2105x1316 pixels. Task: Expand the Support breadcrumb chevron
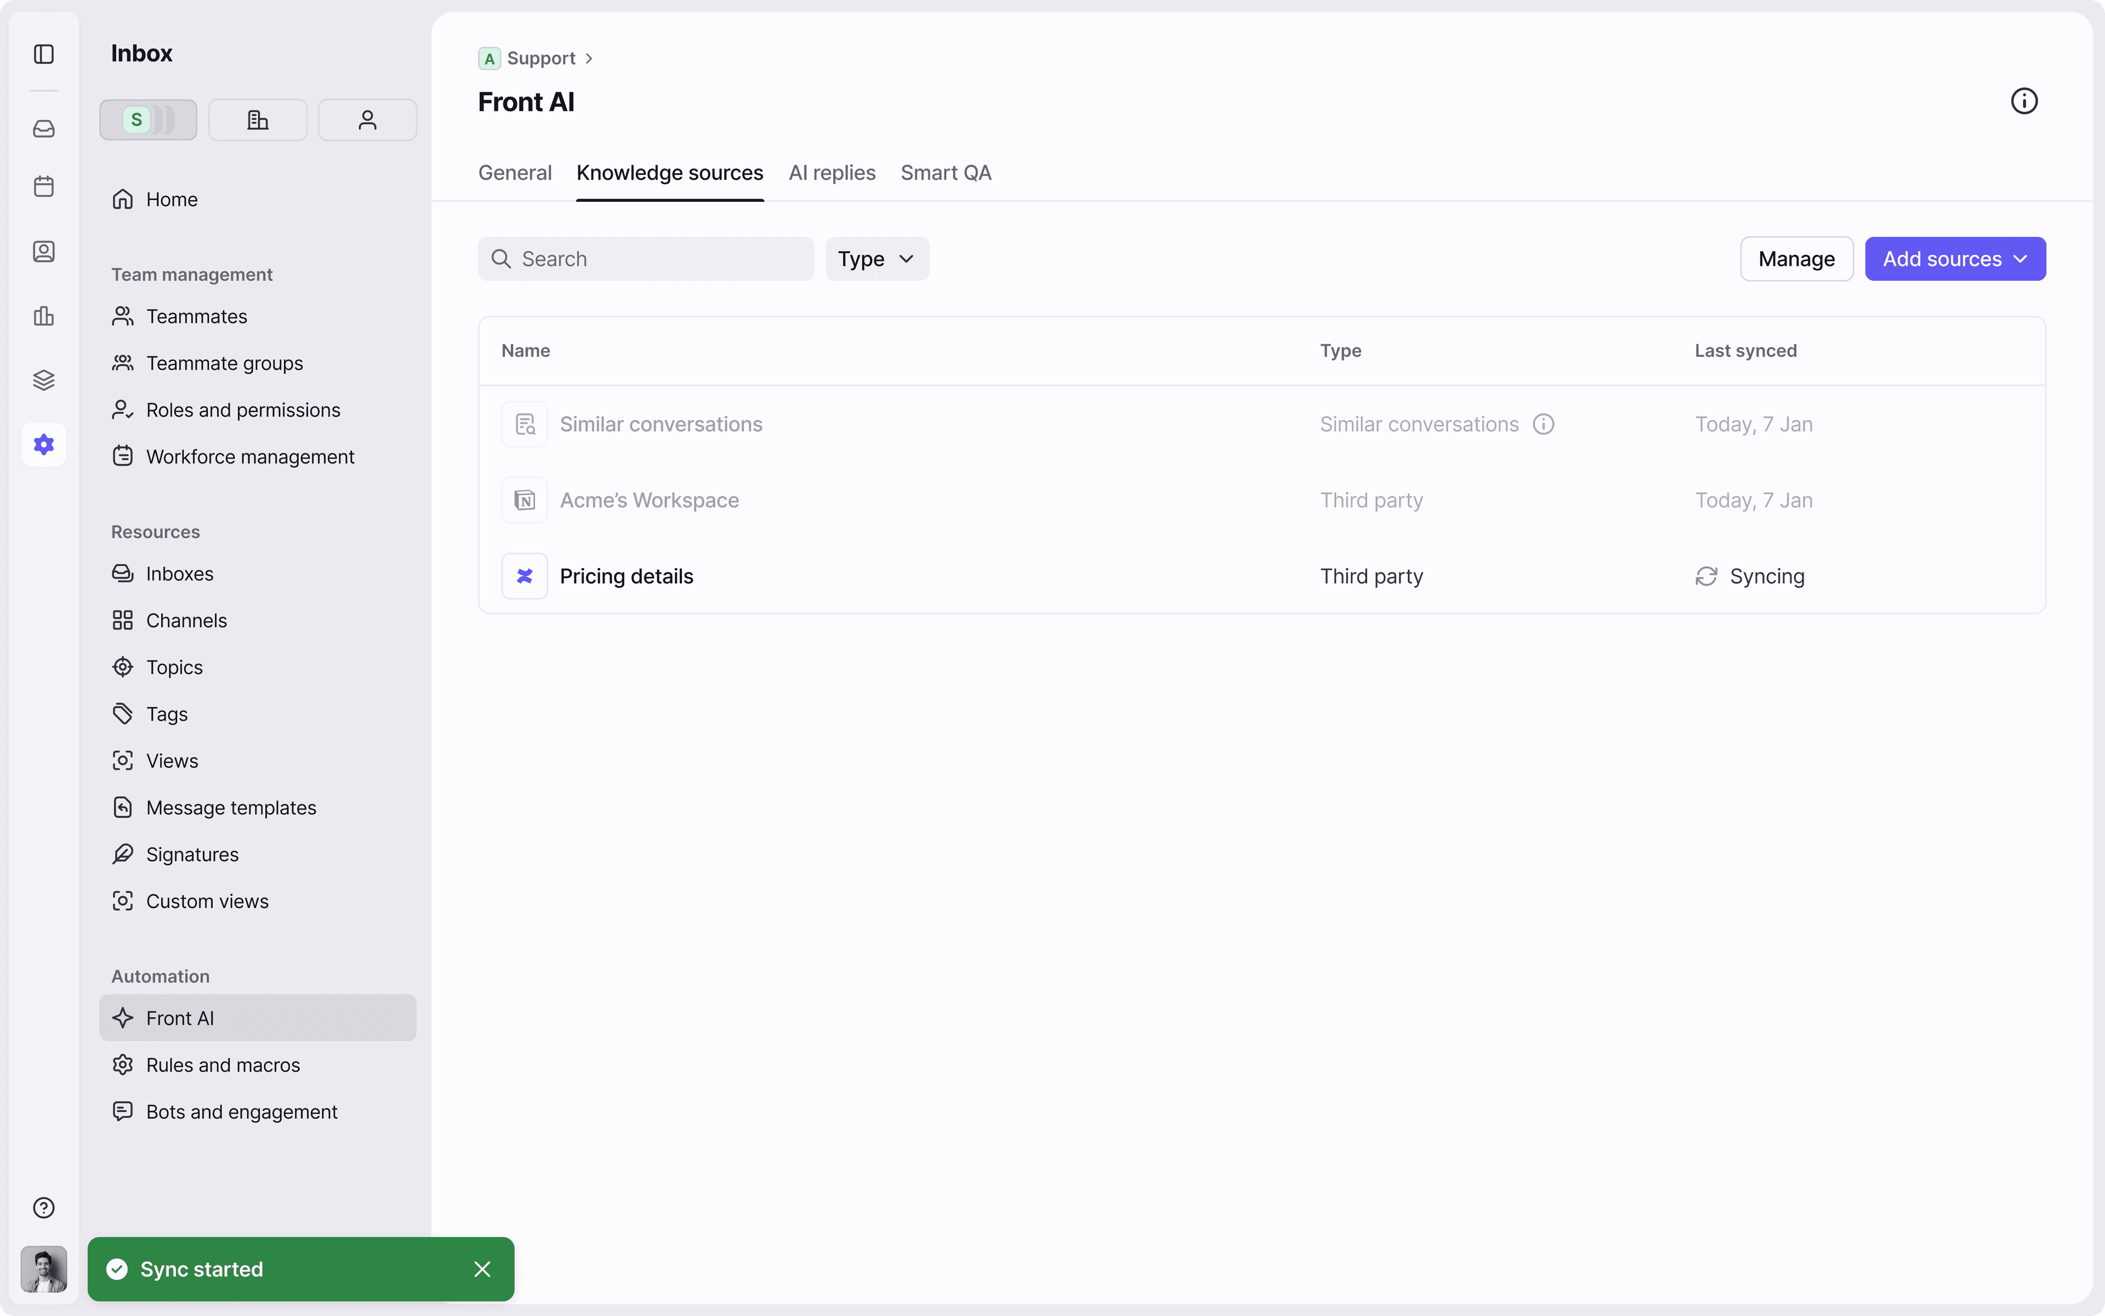coord(590,58)
